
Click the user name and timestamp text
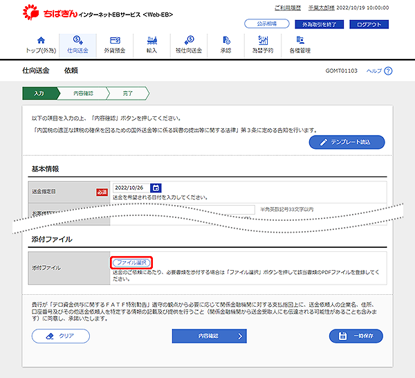(x=349, y=8)
